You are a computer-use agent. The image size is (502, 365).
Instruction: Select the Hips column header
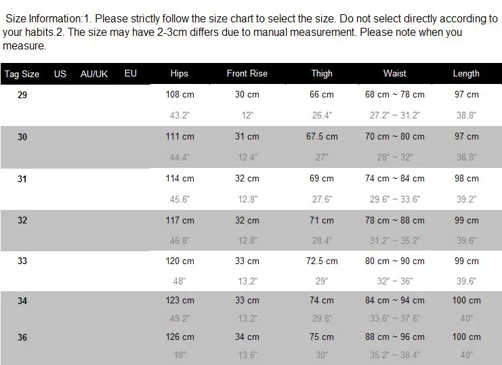[x=180, y=74]
